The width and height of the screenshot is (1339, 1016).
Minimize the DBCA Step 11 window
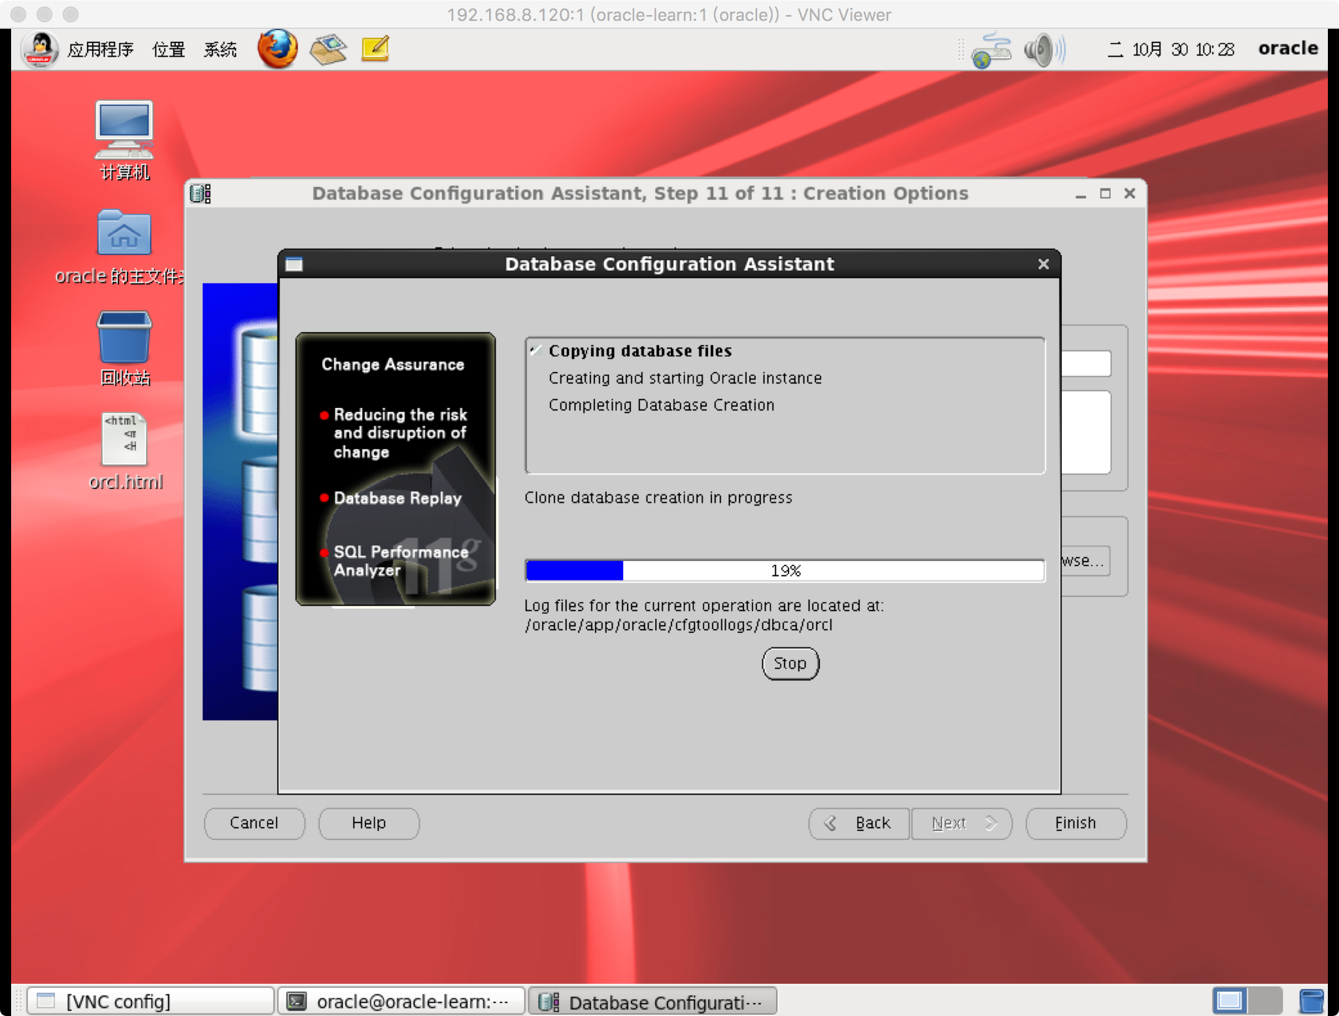1081,194
